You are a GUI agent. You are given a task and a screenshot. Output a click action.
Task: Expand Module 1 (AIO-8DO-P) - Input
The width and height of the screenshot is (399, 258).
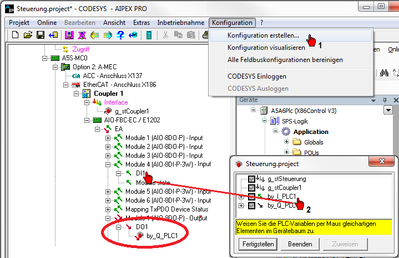[108, 138]
